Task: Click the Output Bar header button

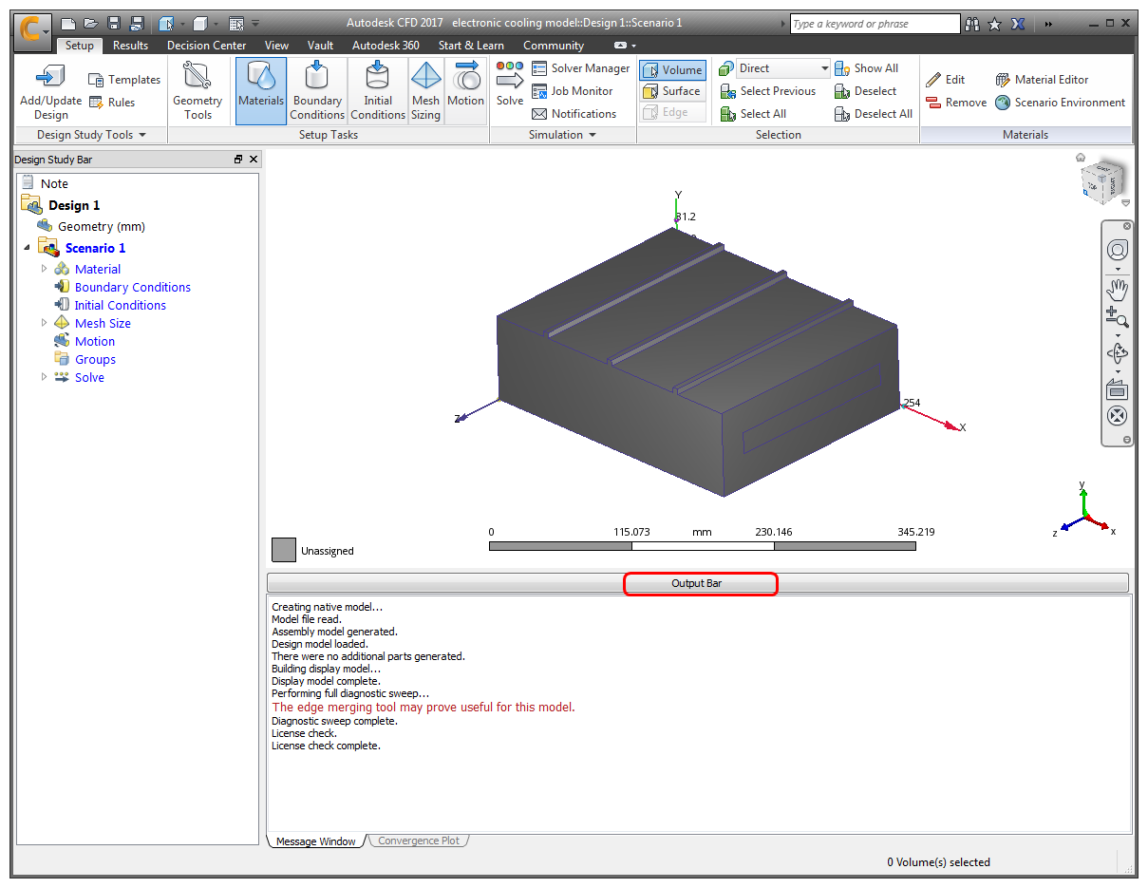Action: (x=698, y=583)
